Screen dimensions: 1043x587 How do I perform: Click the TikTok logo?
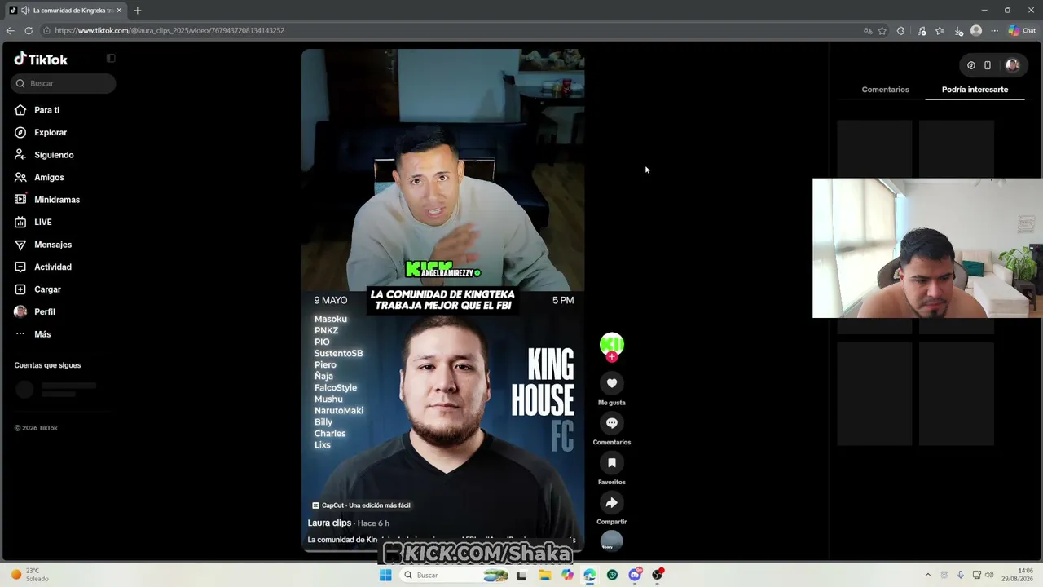click(x=41, y=59)
